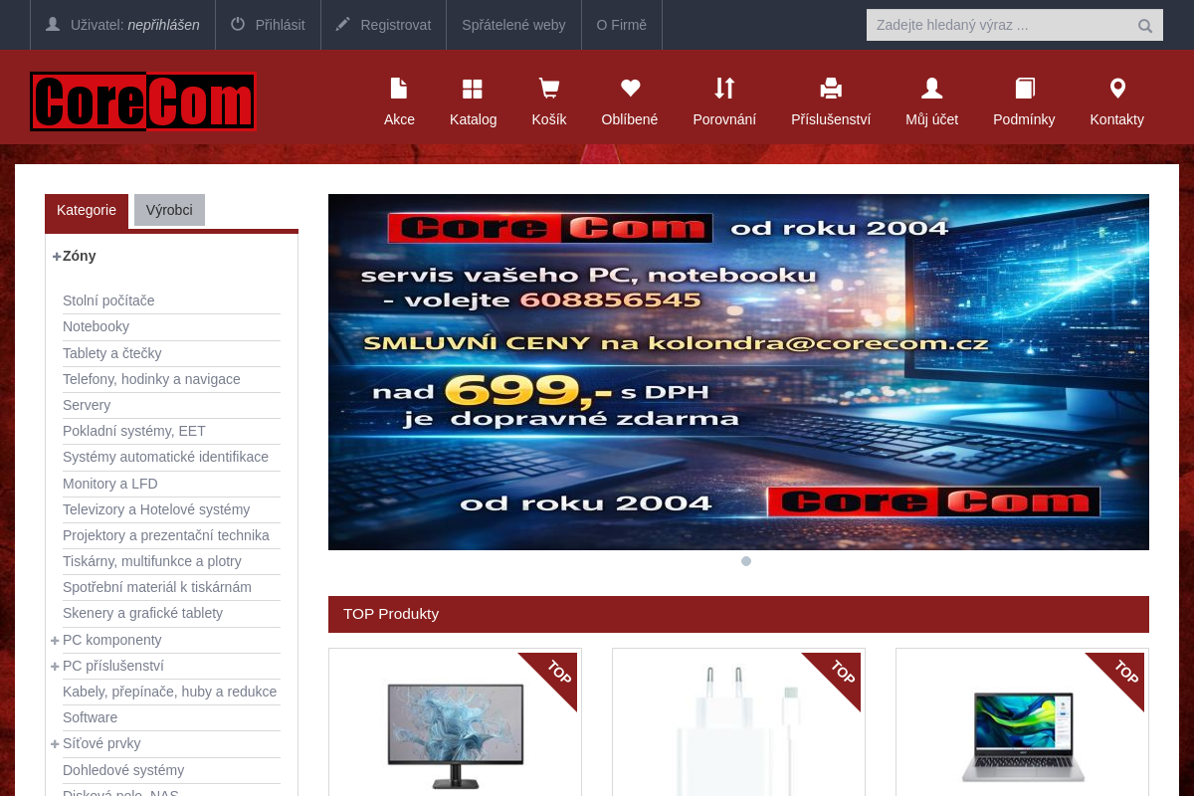Select the Můj účet user icon
Screen dimensions: 1194x796
tap(931, 88)
